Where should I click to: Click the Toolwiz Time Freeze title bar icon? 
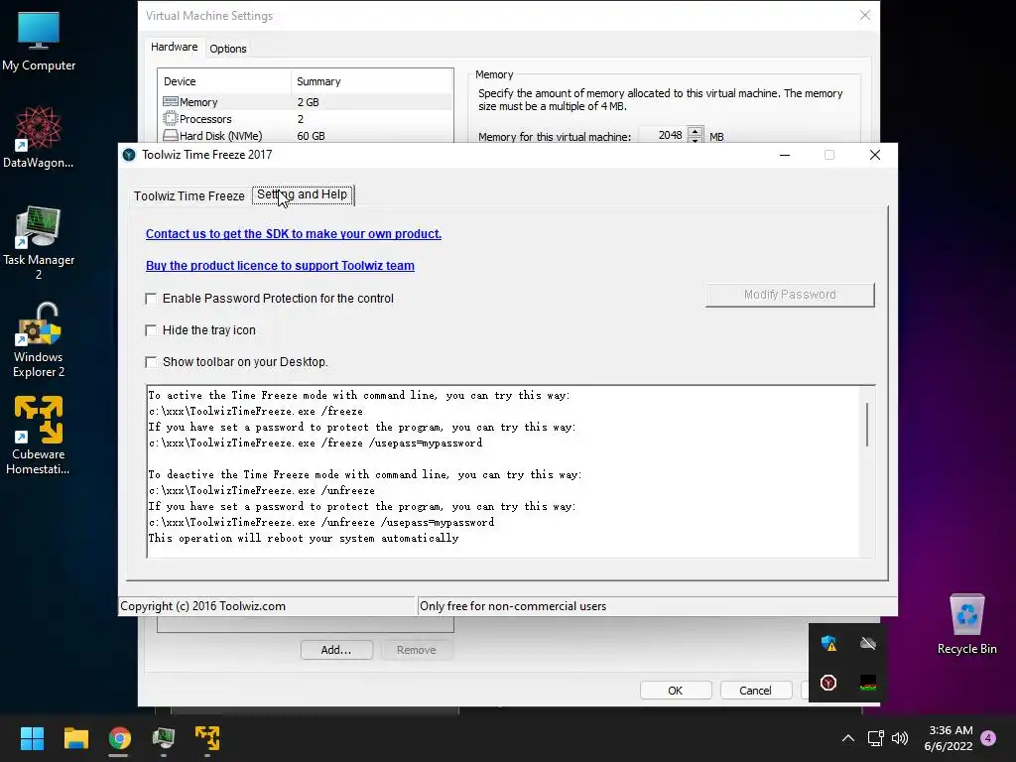tap(129, 155)
